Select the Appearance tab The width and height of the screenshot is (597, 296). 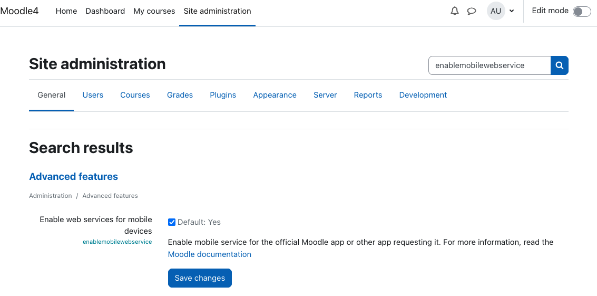pos(275,95)
